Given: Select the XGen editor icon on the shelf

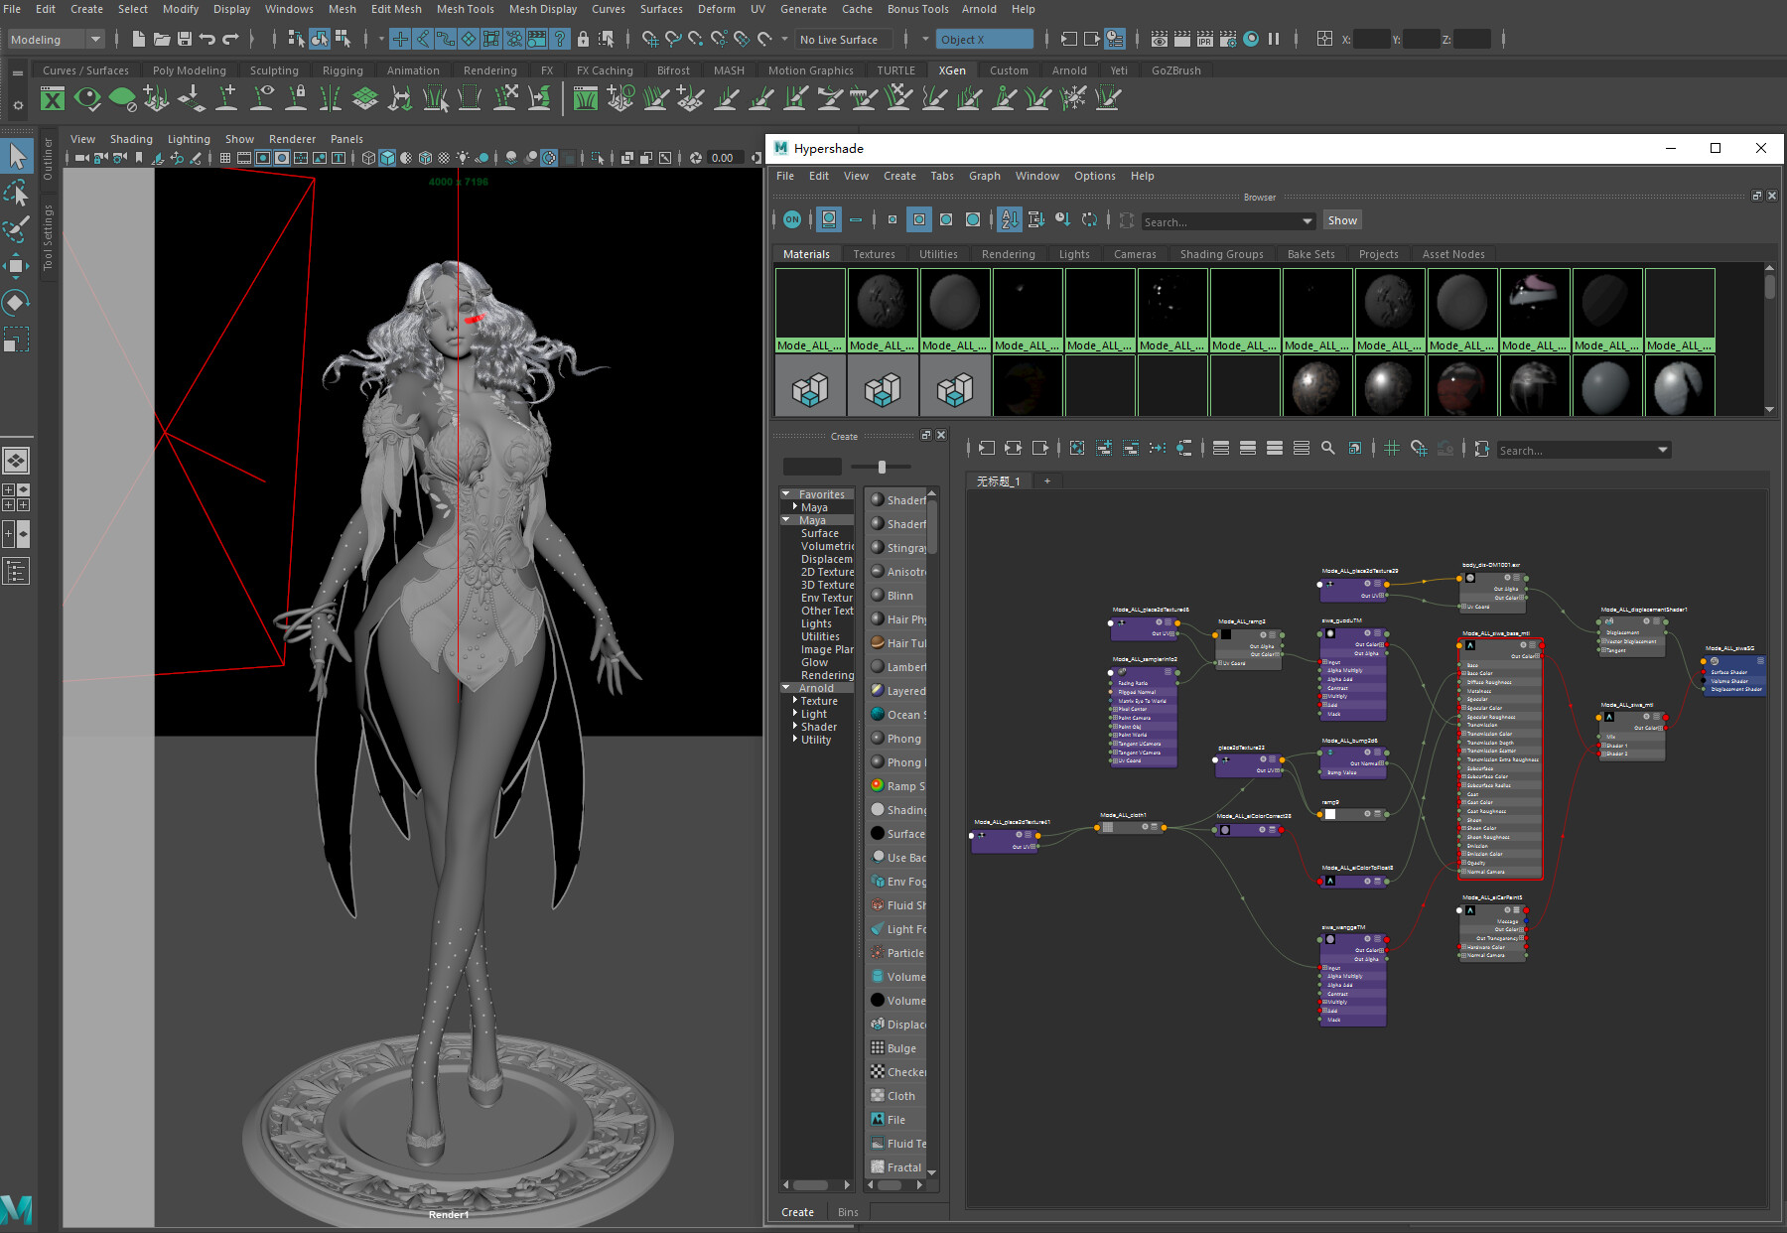Looking at the screenshot, I should [x=53, y=99].
